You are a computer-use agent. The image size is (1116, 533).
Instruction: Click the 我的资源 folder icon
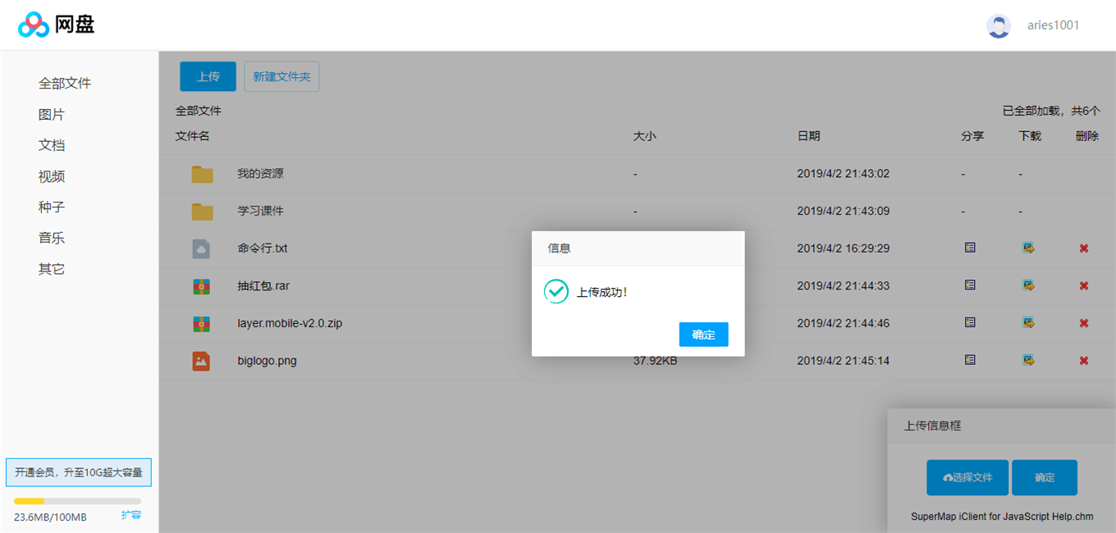coord(202,174)
